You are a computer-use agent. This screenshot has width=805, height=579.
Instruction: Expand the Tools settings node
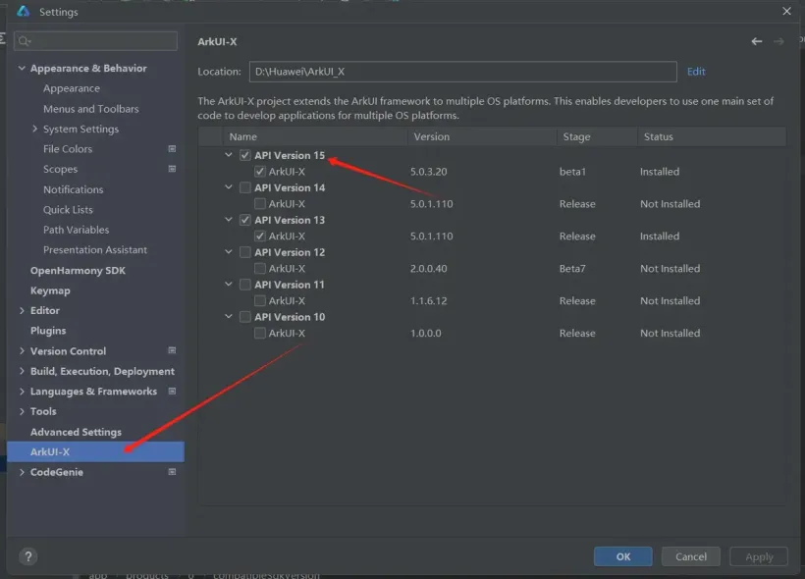tap(22, 411)
